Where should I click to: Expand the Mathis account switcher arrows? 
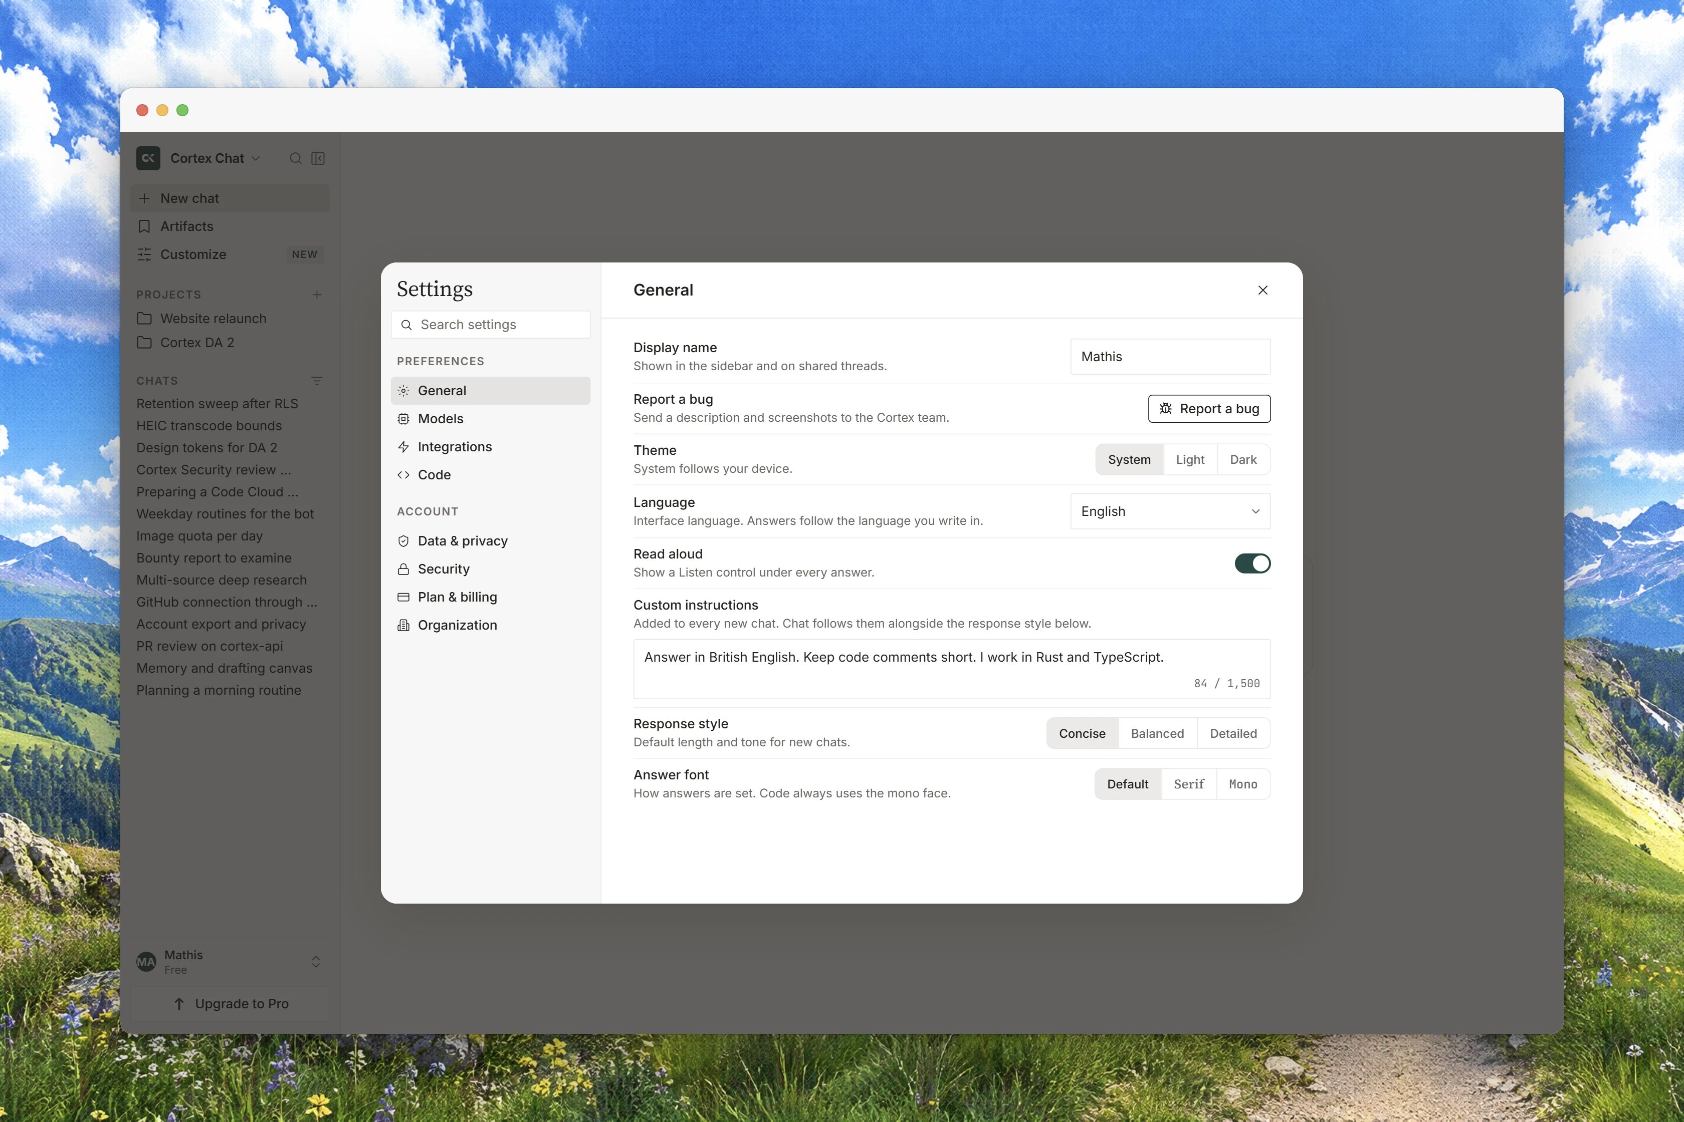316,962
